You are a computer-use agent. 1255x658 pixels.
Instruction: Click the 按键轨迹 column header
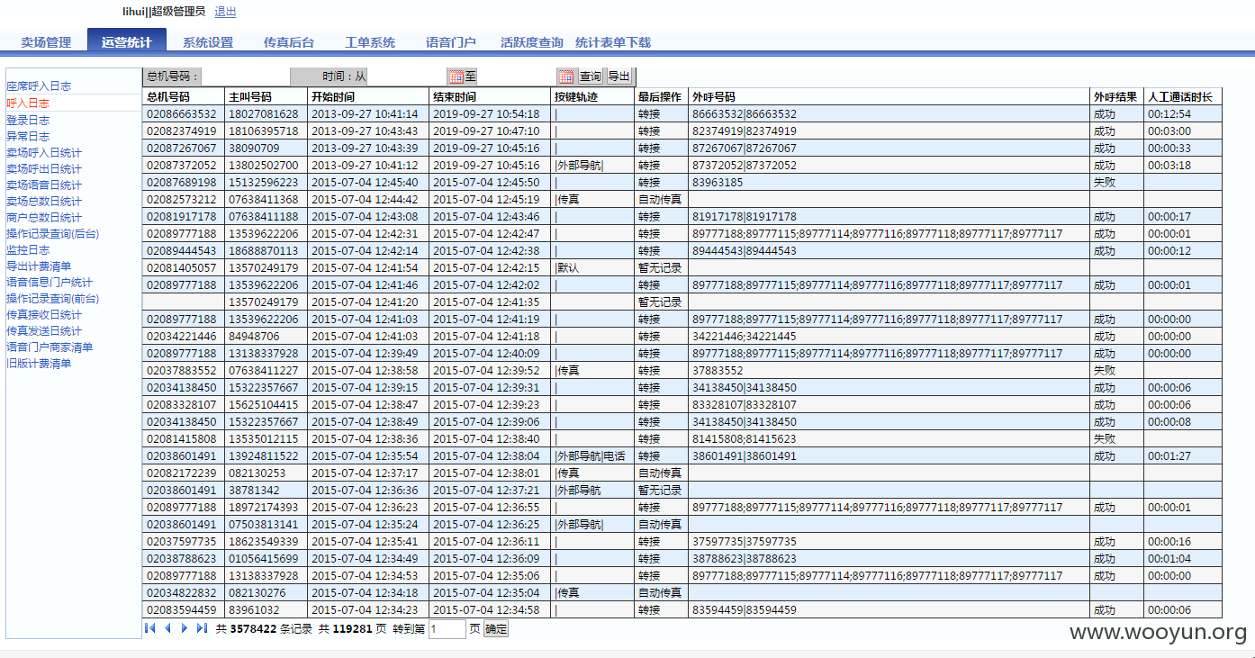592,96
